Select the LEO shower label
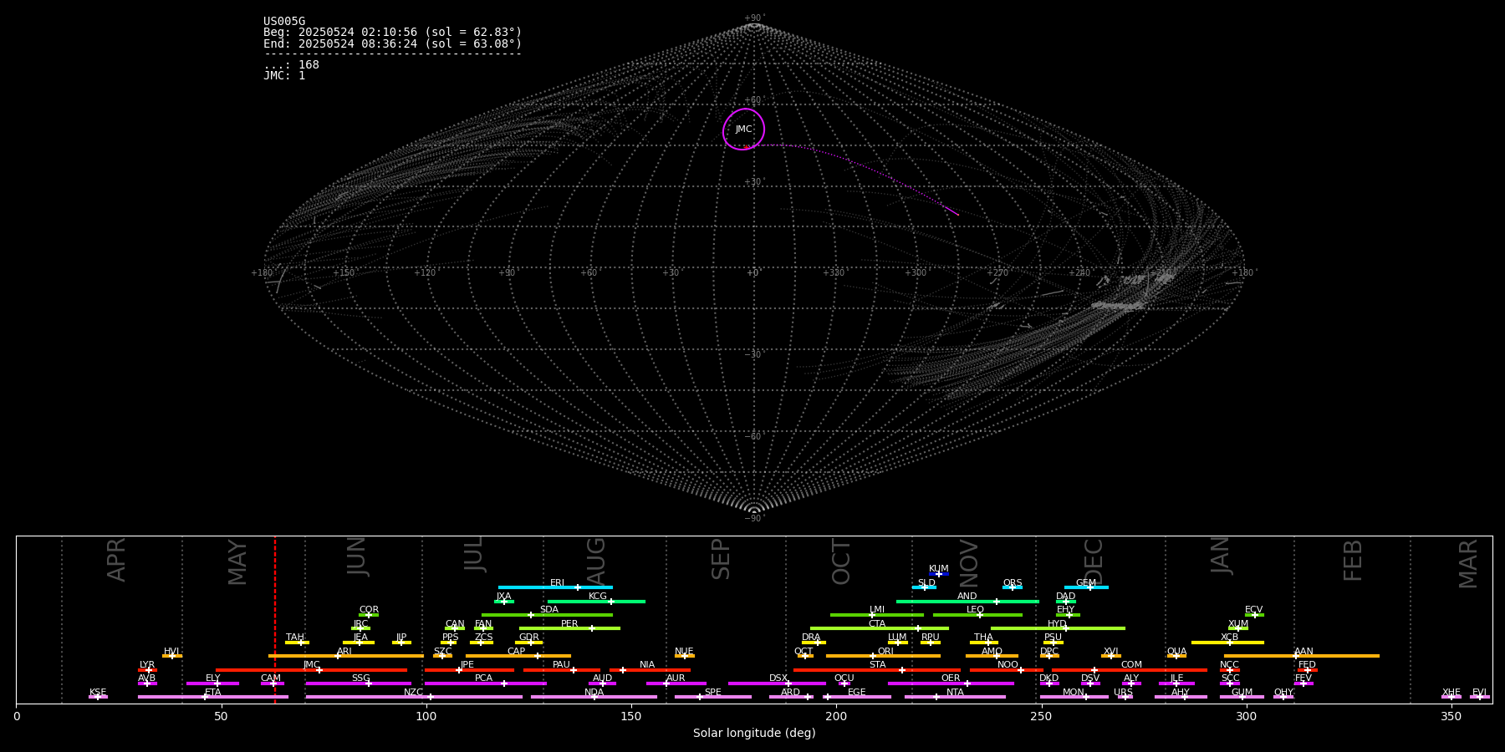Image resolution: width=1505 pixels, height=752 pixels. (976, 610)
